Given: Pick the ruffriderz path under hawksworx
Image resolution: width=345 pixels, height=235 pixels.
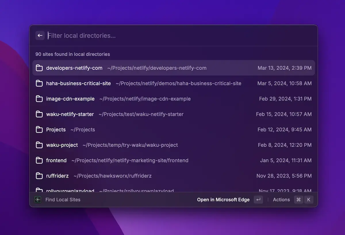Looking at the screenshot, I should click(112, 176).
